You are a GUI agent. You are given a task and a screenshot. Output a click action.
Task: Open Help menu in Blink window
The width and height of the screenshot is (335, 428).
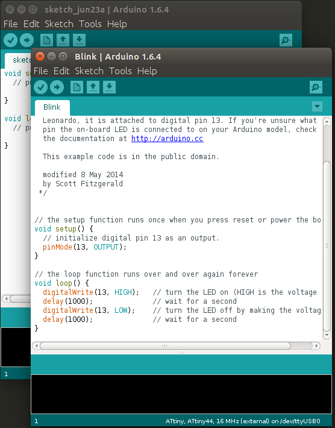pyautogui.click(x=147, y=71)
